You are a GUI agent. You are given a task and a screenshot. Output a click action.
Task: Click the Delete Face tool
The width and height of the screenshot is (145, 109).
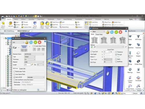[116, 22]
